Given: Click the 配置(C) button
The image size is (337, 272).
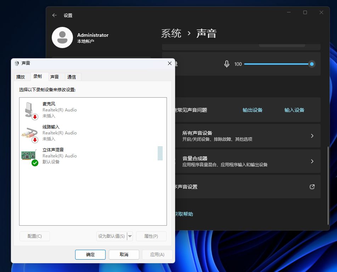Looking at the screenshot, I should [35, 236].
